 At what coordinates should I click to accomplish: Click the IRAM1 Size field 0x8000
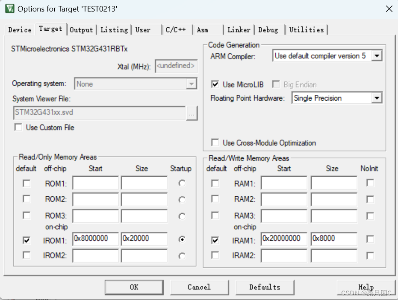pyautogui.click(x=334, y=239)
